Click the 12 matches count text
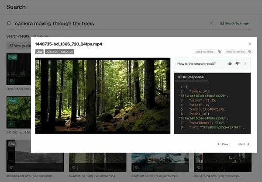The height and width of the screenshot is (182, 262). pos(41,36)
